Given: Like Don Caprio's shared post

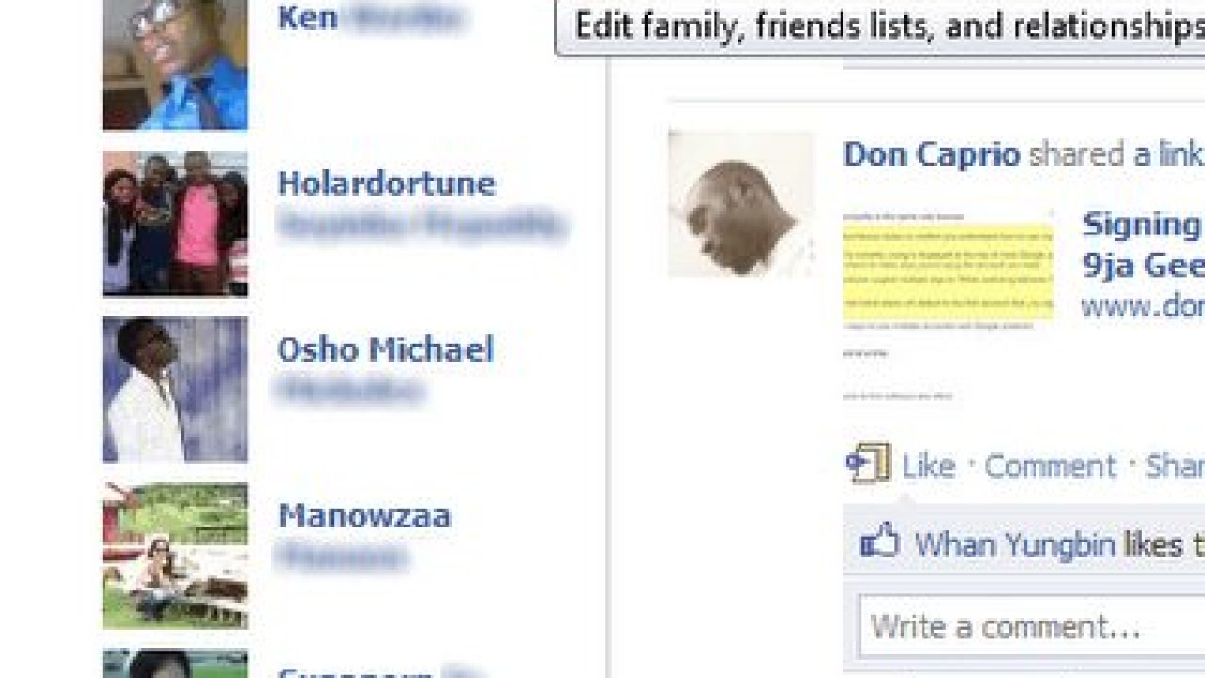Looking at the screenshot, I should 928,466.
